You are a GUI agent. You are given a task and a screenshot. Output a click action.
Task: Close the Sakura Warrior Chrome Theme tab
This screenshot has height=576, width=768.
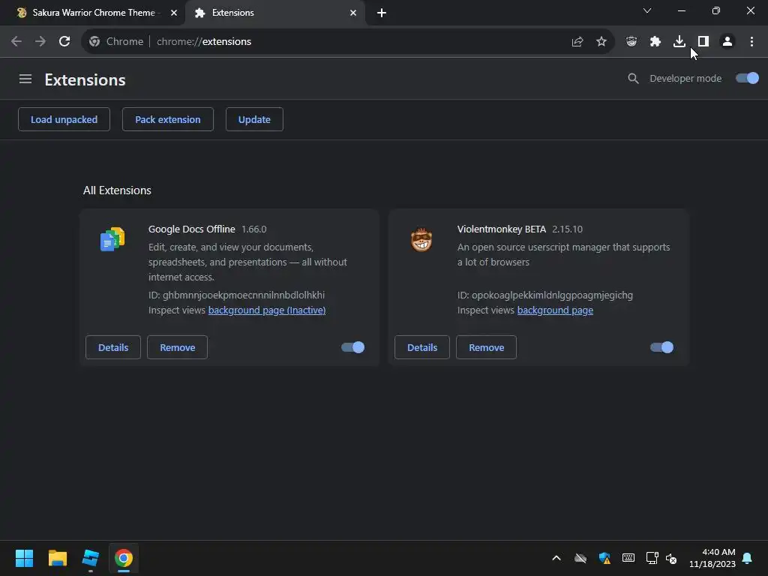pos(174,13)
